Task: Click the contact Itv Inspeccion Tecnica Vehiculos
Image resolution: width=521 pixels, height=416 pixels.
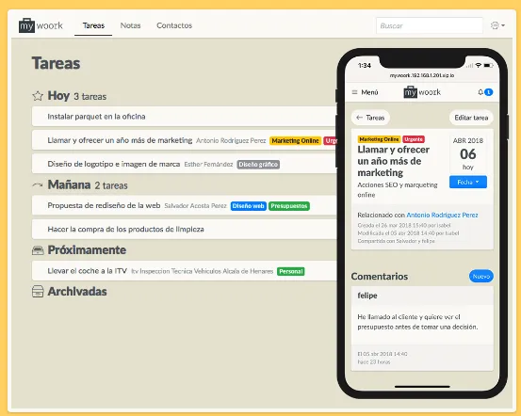Action: tap(202, 271)
